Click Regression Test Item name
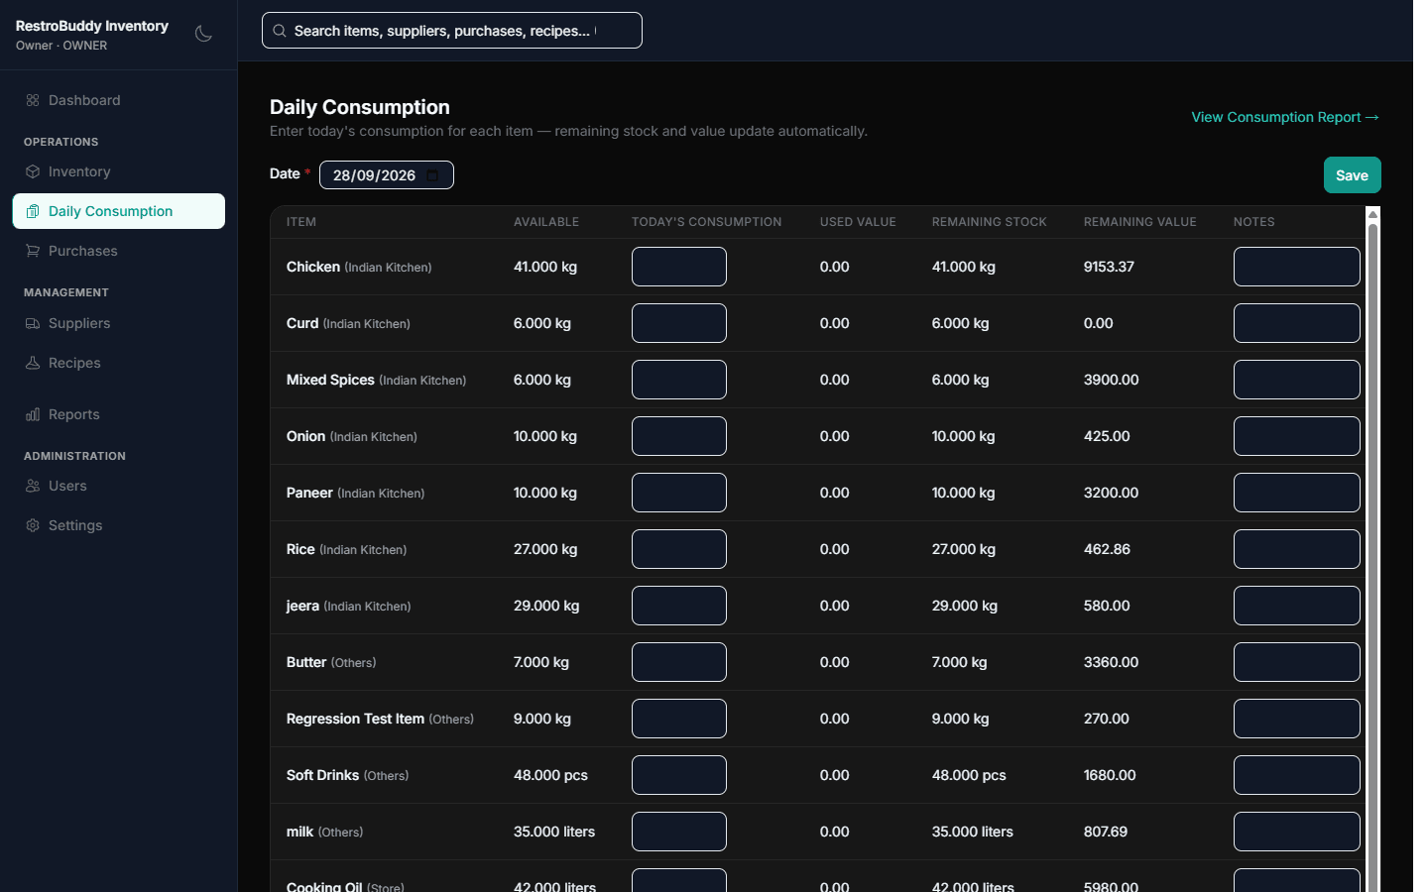1428x892 pixels. 355,719
